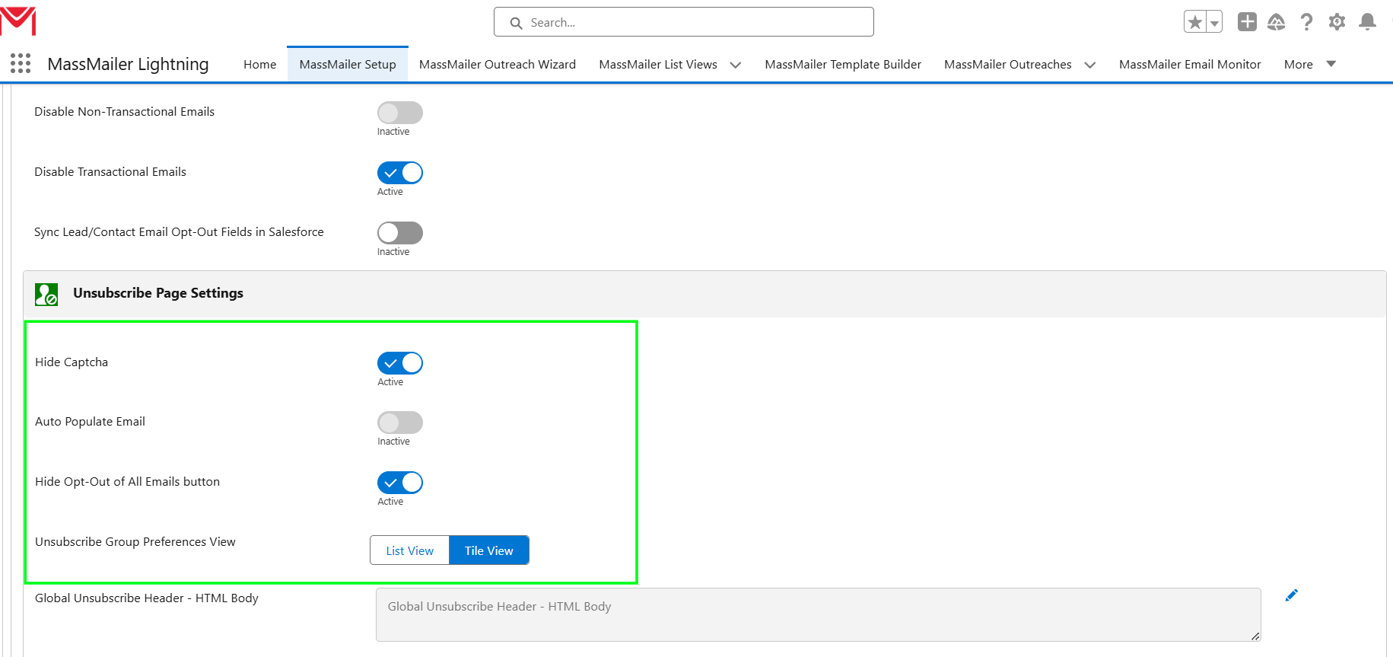Click the Hide Captcha label
Screen dimensions: 1393x657
72,362
